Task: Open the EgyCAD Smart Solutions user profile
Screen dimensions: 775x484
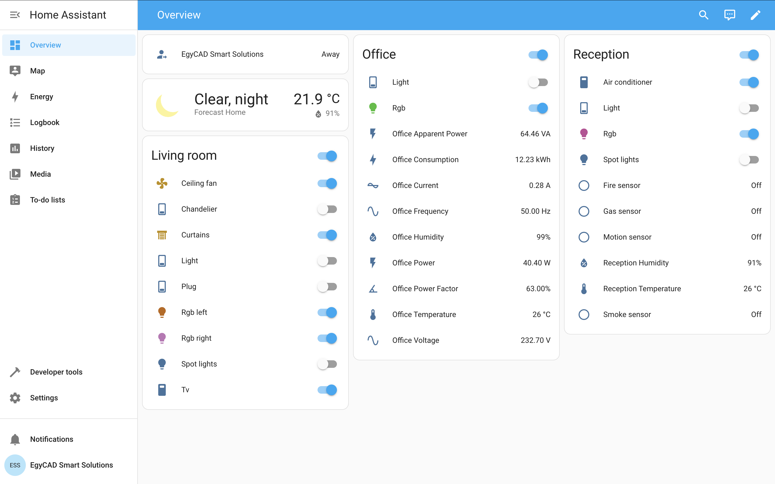Action: tap(71, 465)
